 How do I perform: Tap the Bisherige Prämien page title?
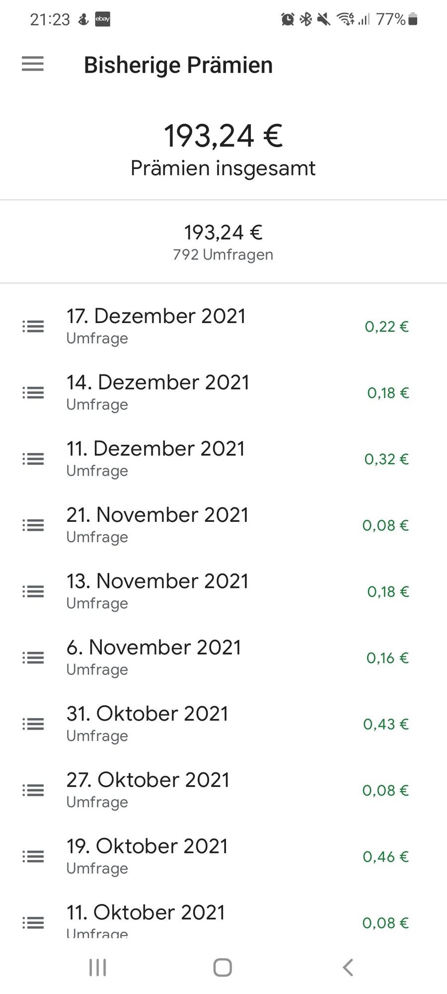tap(178, 65)
